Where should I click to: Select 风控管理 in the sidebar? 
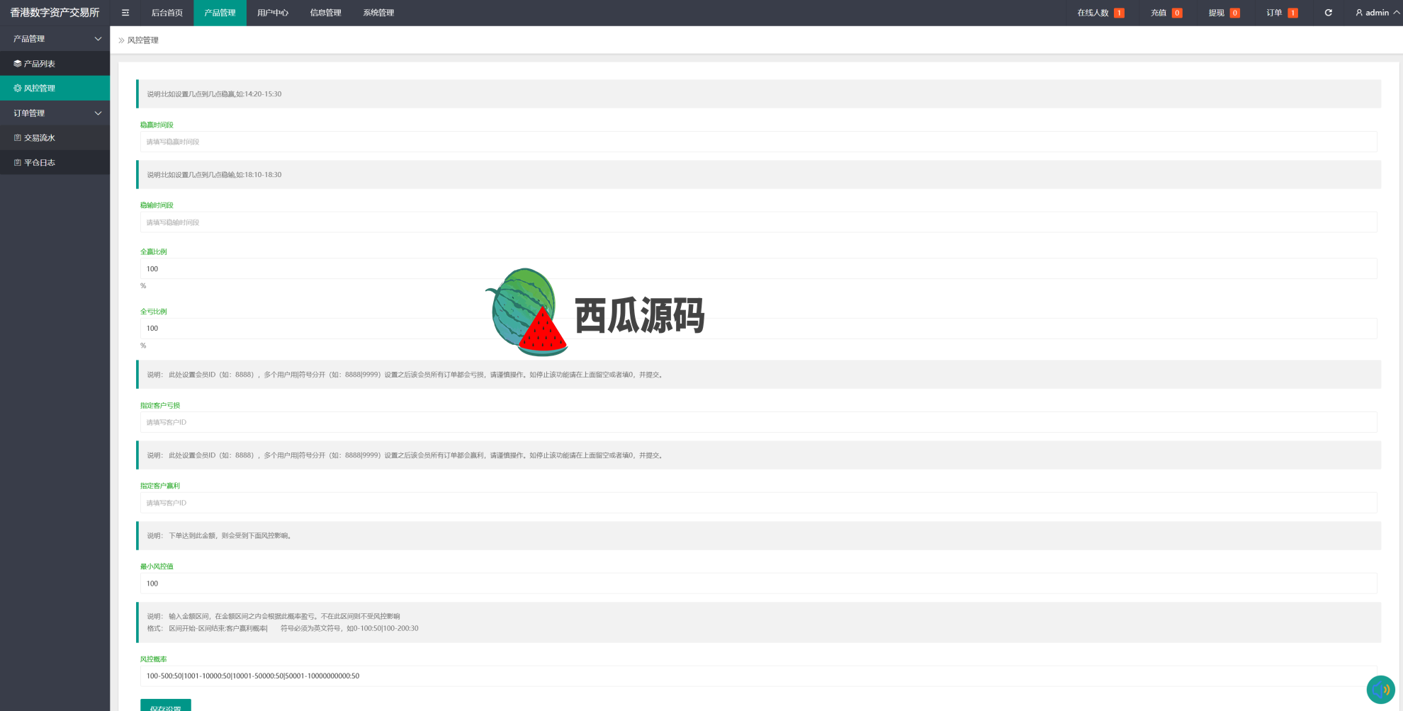pyautogui.click(x=55, y=89)
